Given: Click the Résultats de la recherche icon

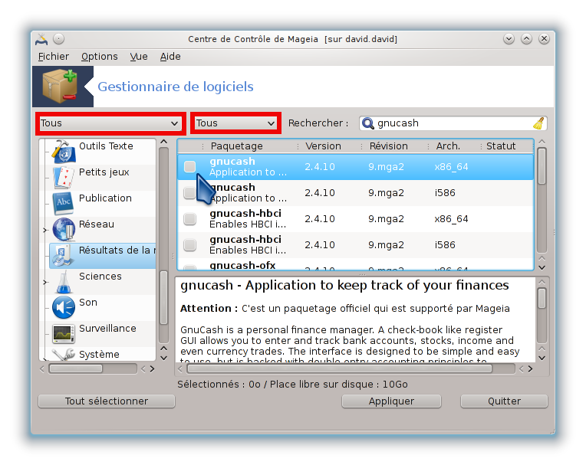Looking at the screenshot, I should (62, 256).
